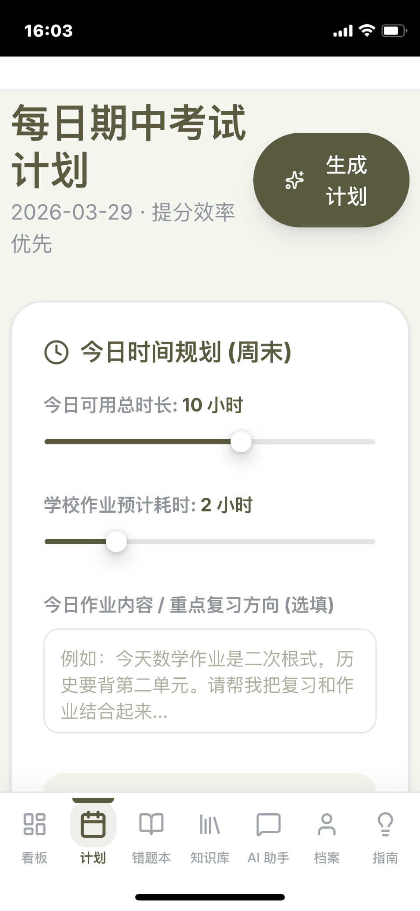This screenshot has width=420, height=911.
Task: Tap the Wi-Fi status bar icon
Action: 367,31
